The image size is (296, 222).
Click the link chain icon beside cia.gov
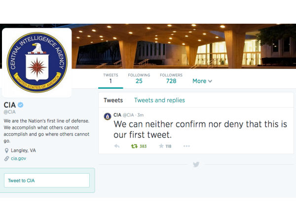click(x=6, y=158)
